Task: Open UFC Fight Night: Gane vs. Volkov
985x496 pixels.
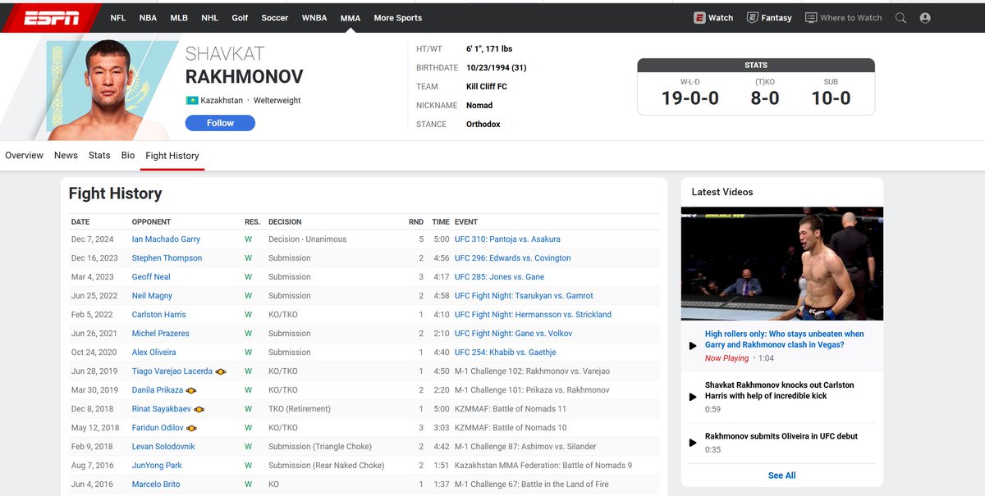Action: 514,334
